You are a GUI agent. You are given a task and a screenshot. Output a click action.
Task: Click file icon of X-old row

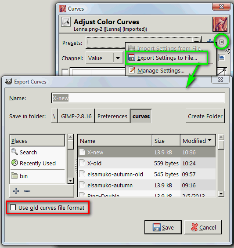[x=82, y=163]
